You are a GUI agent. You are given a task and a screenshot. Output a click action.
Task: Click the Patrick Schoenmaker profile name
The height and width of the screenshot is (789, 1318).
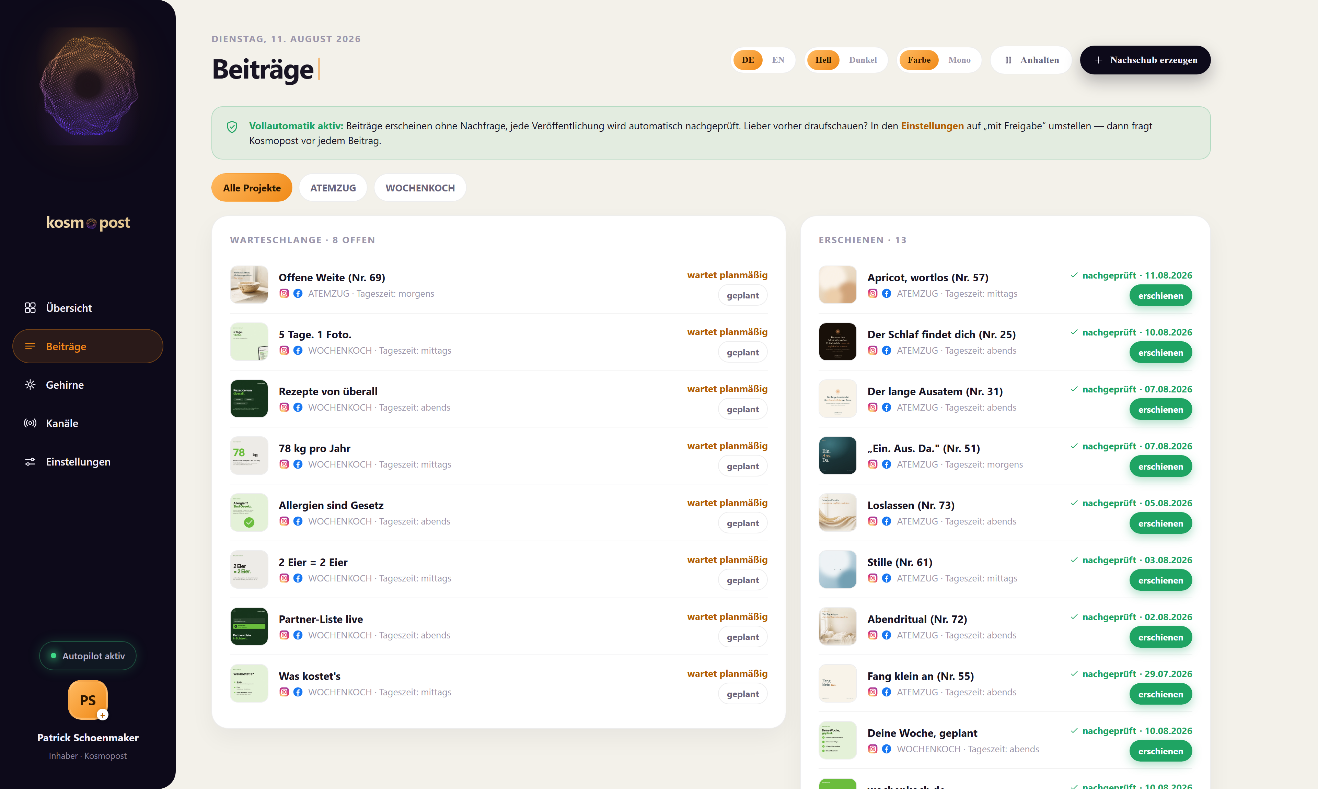tap(88, 738)
